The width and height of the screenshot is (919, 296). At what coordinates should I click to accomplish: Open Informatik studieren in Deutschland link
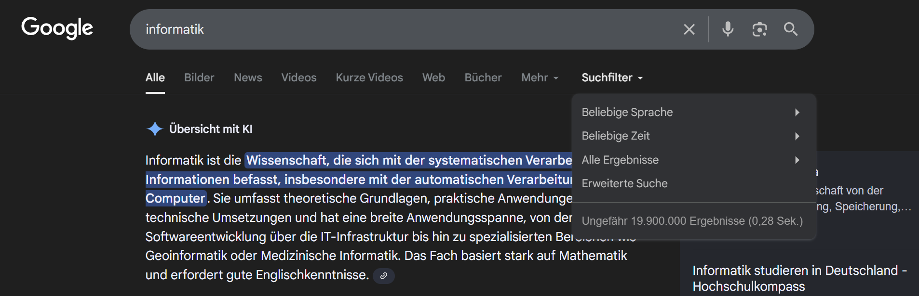coord(799,278)
